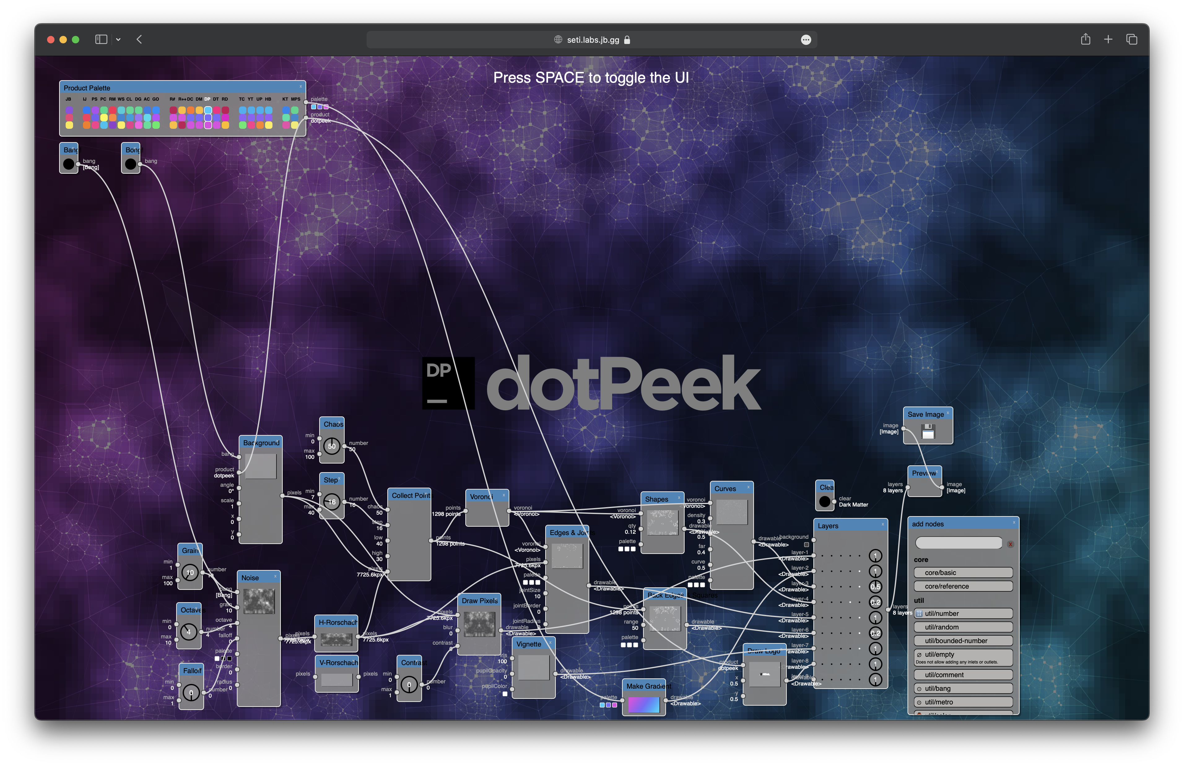This screenshot has height=766, width=1184.
Task: Click the Safari address bar seti.labs.jb.gg
Action: (591, 40)
